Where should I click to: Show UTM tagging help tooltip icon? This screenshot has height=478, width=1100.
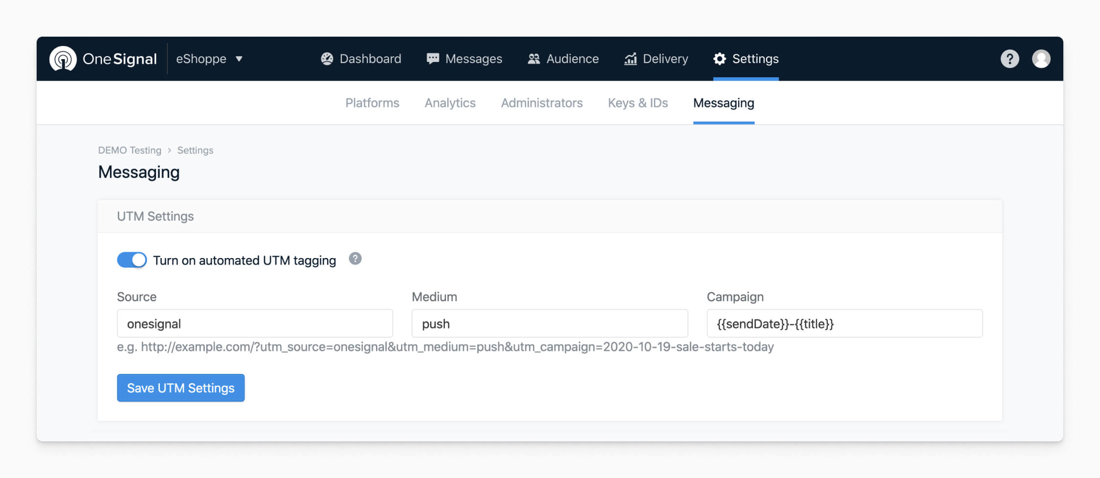pyautogui.click(x=355, y=259)
